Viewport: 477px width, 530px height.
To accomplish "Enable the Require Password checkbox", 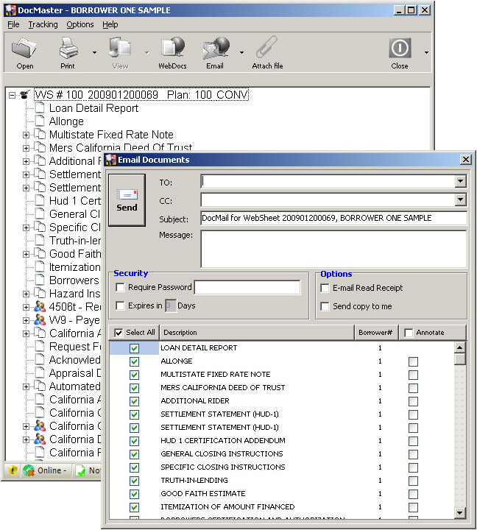I will (120, 288).
